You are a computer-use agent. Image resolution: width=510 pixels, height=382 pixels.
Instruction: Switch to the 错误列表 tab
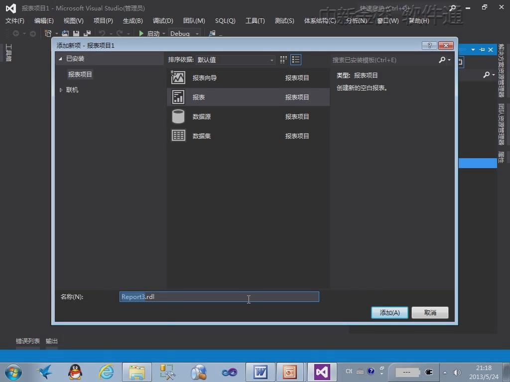pos(28,341)
